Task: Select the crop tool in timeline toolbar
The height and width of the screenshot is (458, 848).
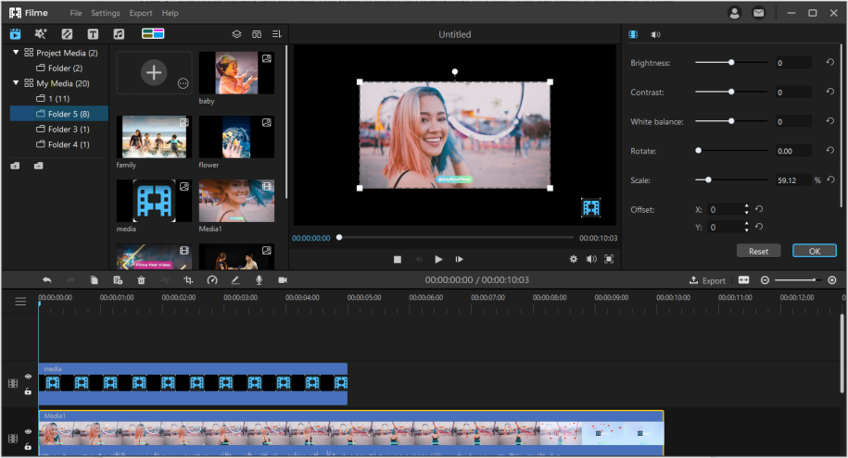Action: tap(188, 280)
